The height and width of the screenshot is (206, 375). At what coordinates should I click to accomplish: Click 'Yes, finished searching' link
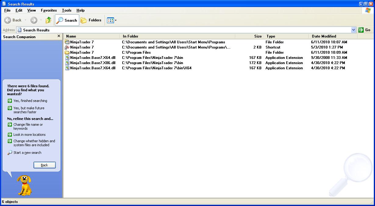(30, 101)
